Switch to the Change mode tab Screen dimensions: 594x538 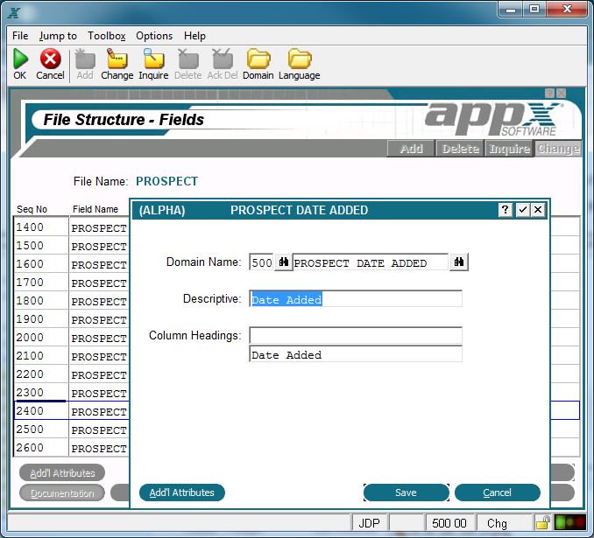coord(558,149)
